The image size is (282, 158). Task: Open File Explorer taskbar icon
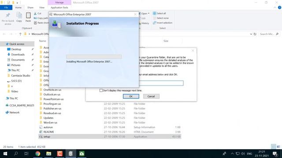(49, 154)
